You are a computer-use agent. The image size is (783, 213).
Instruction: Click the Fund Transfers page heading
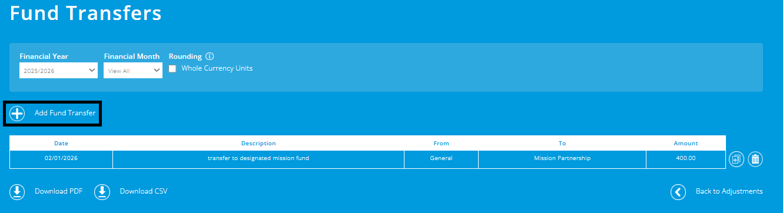86,13
